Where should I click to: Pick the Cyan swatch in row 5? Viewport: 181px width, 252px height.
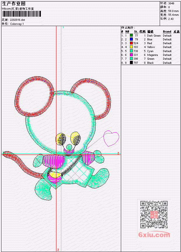131,51
